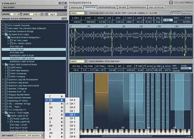194x139 pixels.
Task: Open the D note menu entry
Action: (55, 103)
